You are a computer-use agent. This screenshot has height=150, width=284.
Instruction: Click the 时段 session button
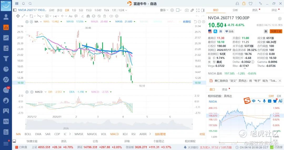(x=202, y=134)
